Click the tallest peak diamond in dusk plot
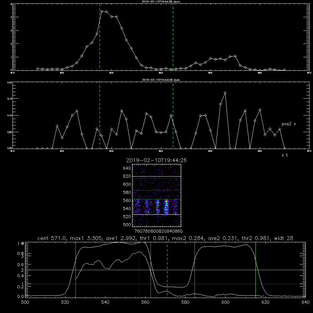The height and width of the screenshot is (313, 313). (225, 93)
